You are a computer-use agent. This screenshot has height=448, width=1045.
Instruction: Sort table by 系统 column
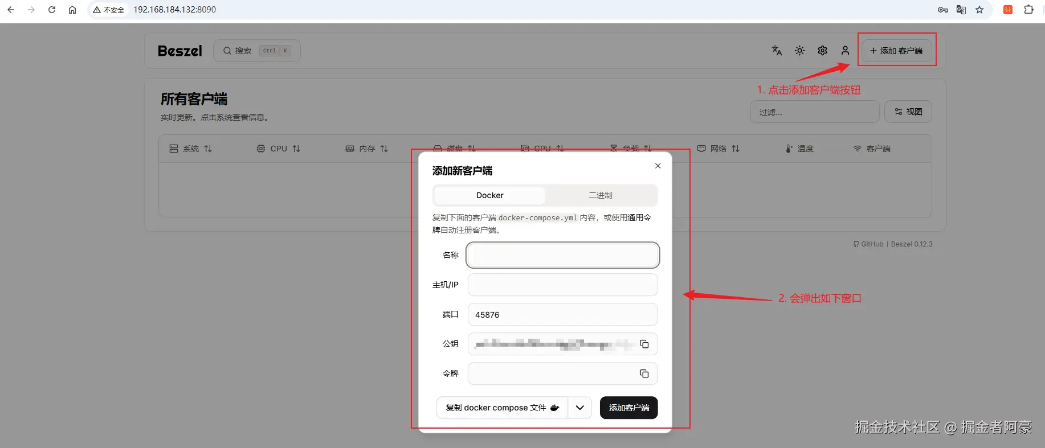(191, 149)
